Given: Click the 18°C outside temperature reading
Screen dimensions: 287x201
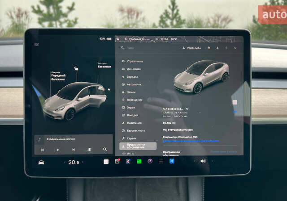Looking at the screenshot, I should click(x=174, y=39).
